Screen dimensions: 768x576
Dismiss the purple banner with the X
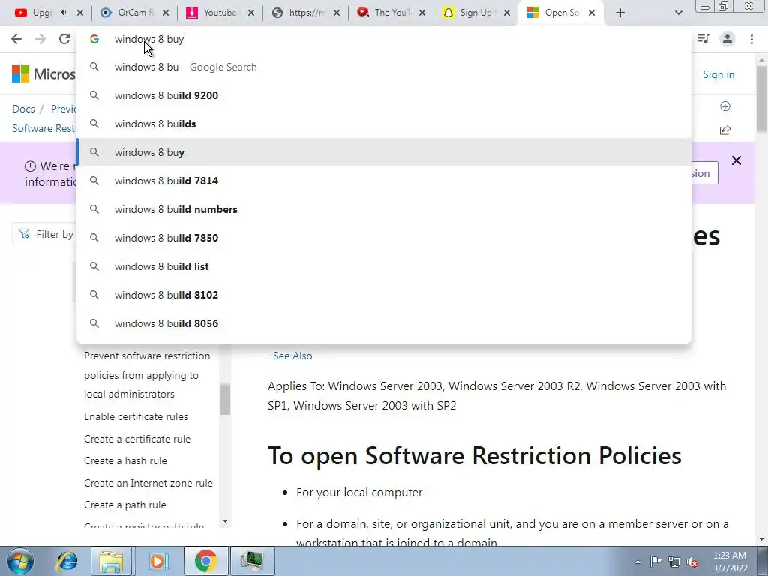point(736,160)
